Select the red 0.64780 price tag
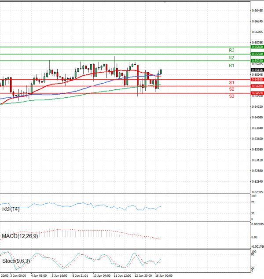264x279 pixels. coord(257,86)
